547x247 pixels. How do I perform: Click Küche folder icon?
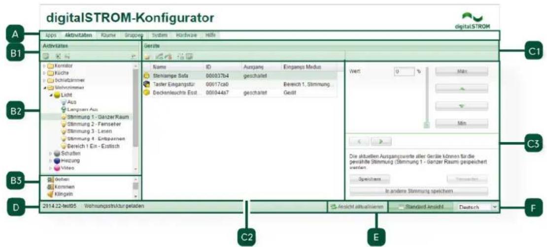click(x=51, y=73)
